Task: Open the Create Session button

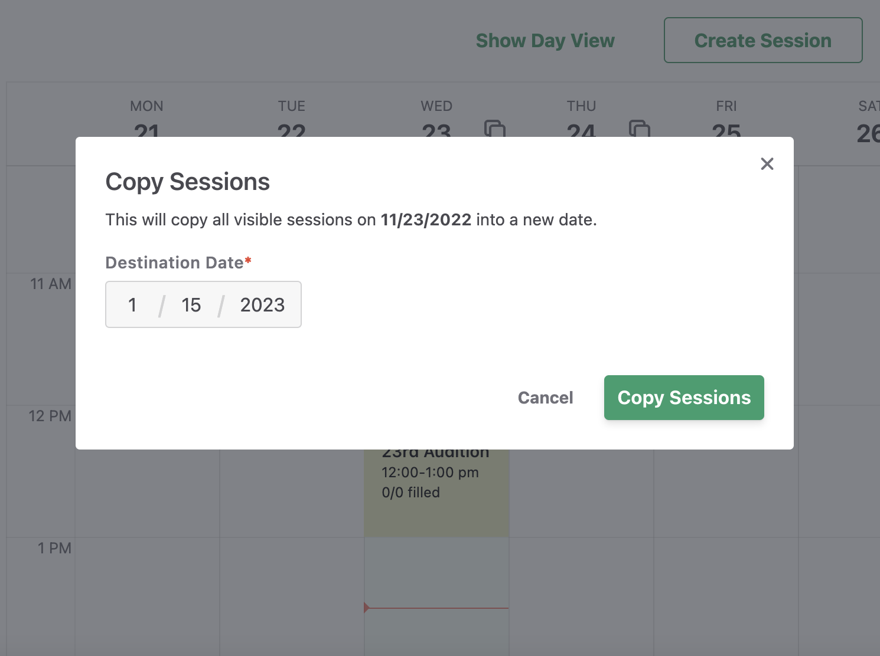Action: pos(763,40)
